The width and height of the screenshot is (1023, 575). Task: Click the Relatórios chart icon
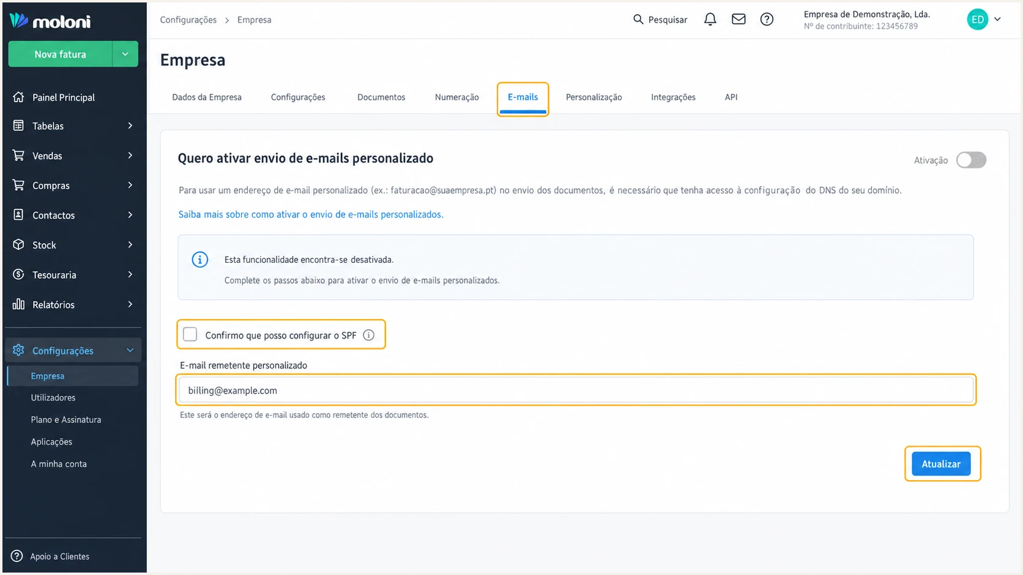(18, 304)
